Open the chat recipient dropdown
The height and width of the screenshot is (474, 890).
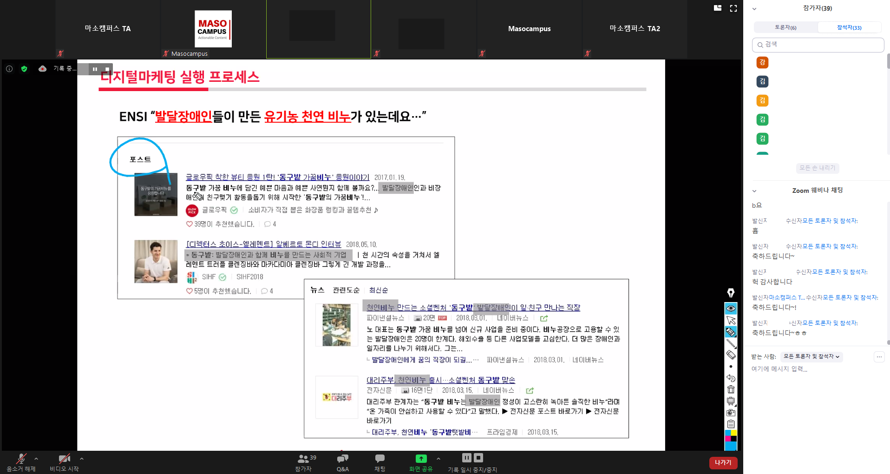pyautogui.click(x=811, y=356)
